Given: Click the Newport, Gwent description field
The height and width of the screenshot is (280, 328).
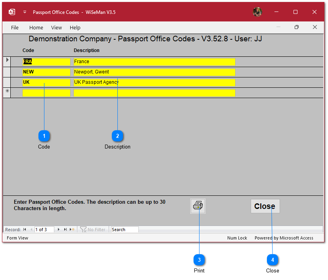Looking at the screenshot, I should (154, 72).
